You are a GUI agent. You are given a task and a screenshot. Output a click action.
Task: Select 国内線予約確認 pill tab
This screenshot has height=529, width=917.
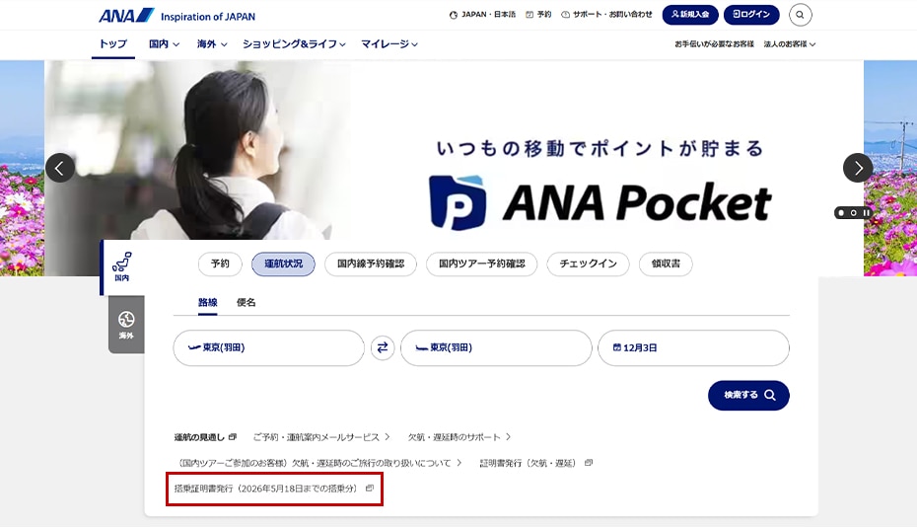click(x=371, y=264)
